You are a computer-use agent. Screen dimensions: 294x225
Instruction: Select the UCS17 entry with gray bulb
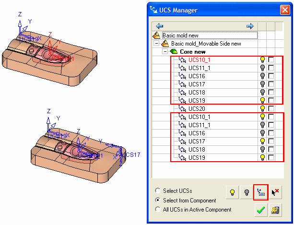tap(197, 84)
